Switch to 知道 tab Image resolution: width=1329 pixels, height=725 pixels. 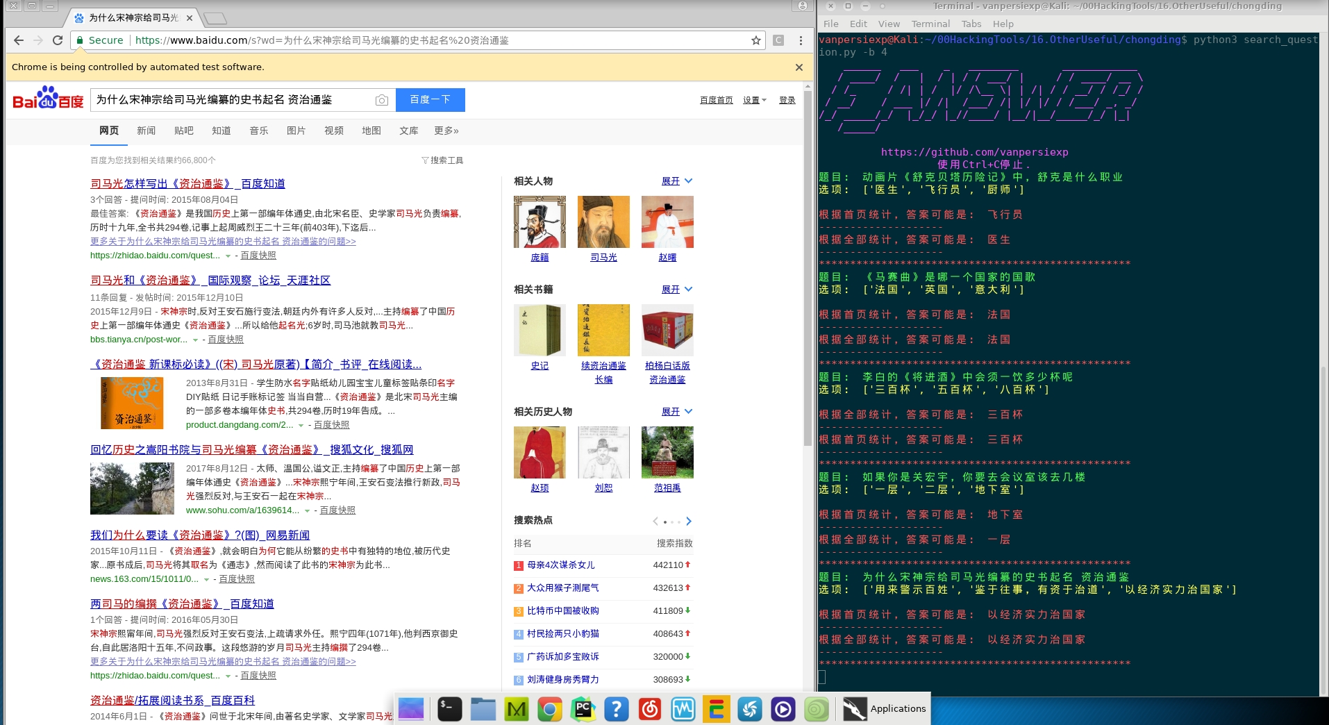tap(221, 131)
